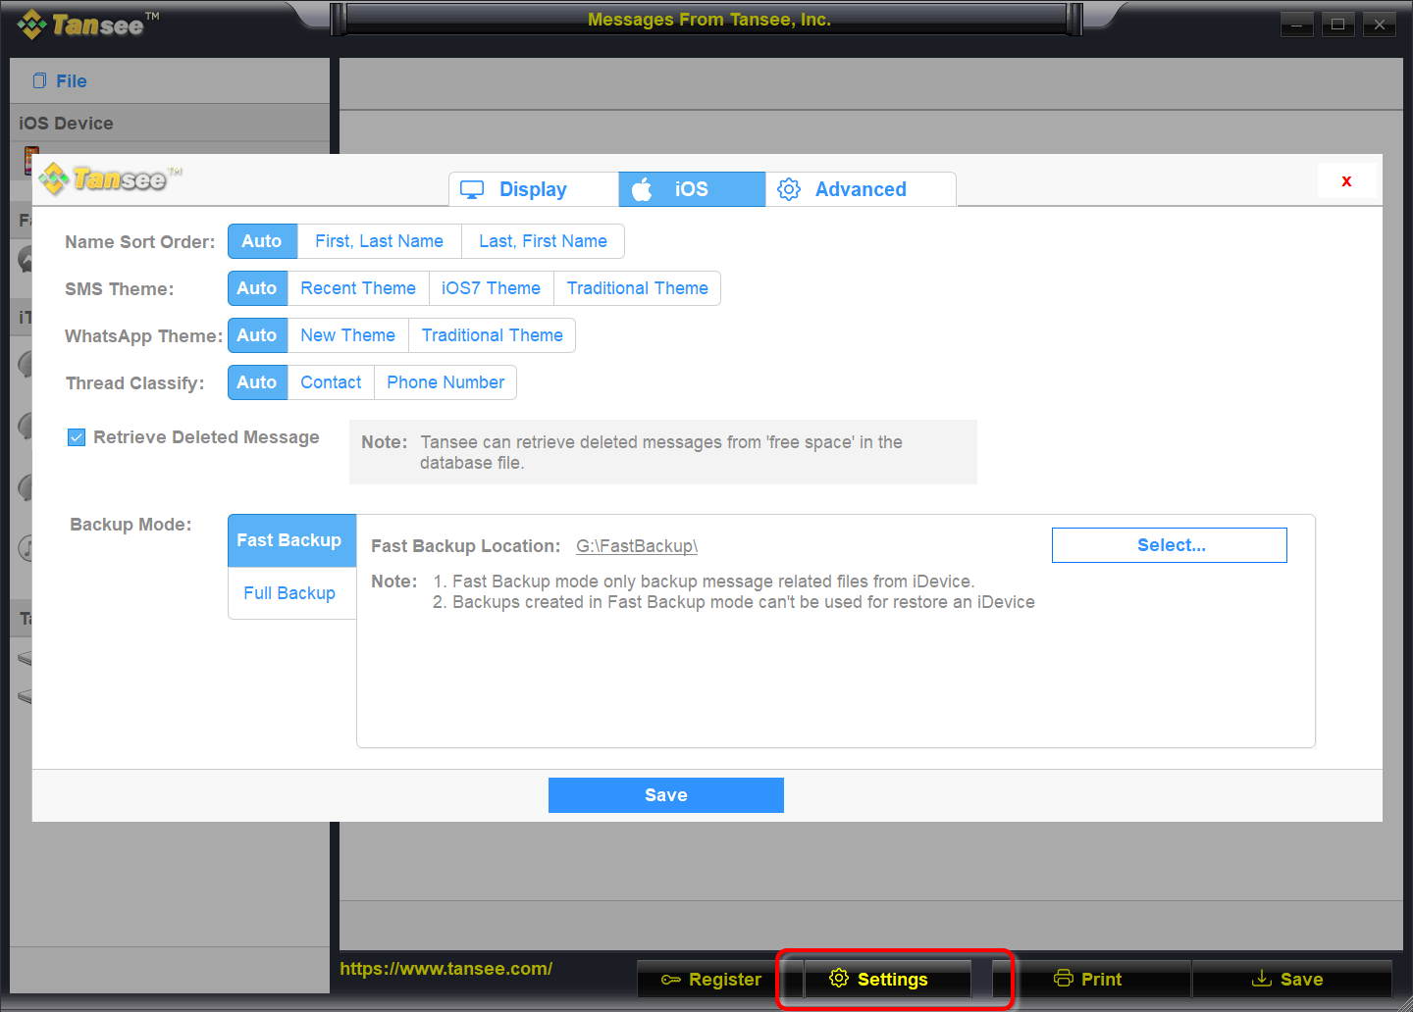This screenshot has width=1413, height=1012.
Task: Click the Tansee logo in title bar
Action: pos(88,24)
